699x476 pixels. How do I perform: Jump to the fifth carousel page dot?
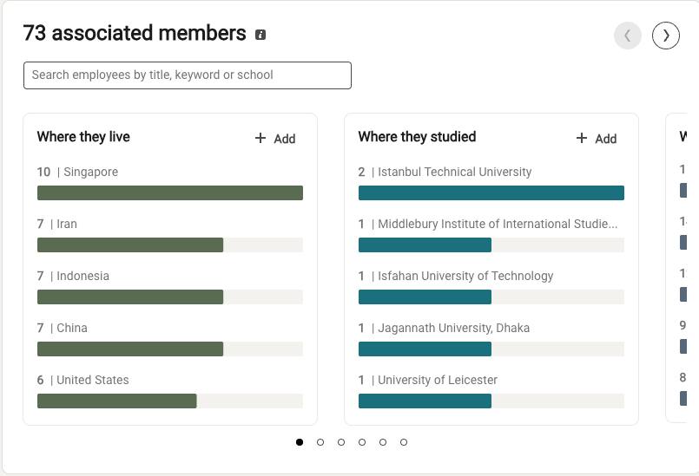pyautogui.click(x=383, y=442)
